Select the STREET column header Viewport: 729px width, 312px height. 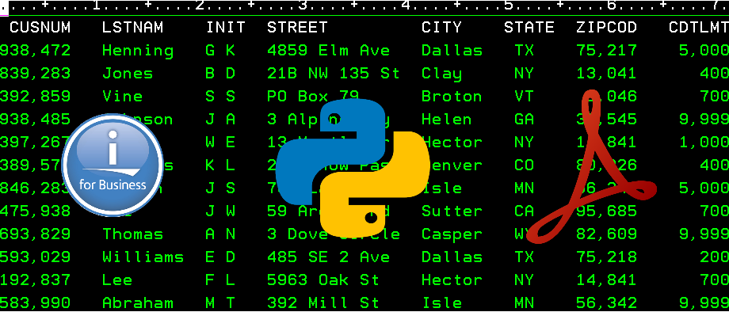(298, 28)
